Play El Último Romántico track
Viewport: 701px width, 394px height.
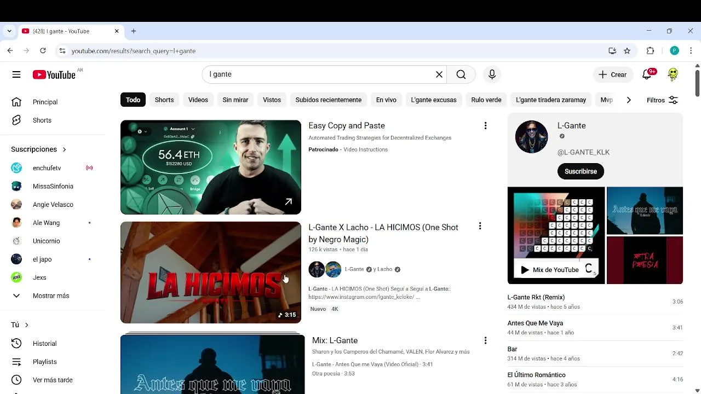(595, 379)
